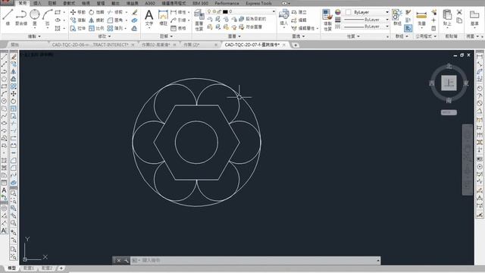The height and width of the screenshot is (273, 485).
Task: Add a new drawing tab with plus
Action: pyautogui.click(x=296, y=45)
